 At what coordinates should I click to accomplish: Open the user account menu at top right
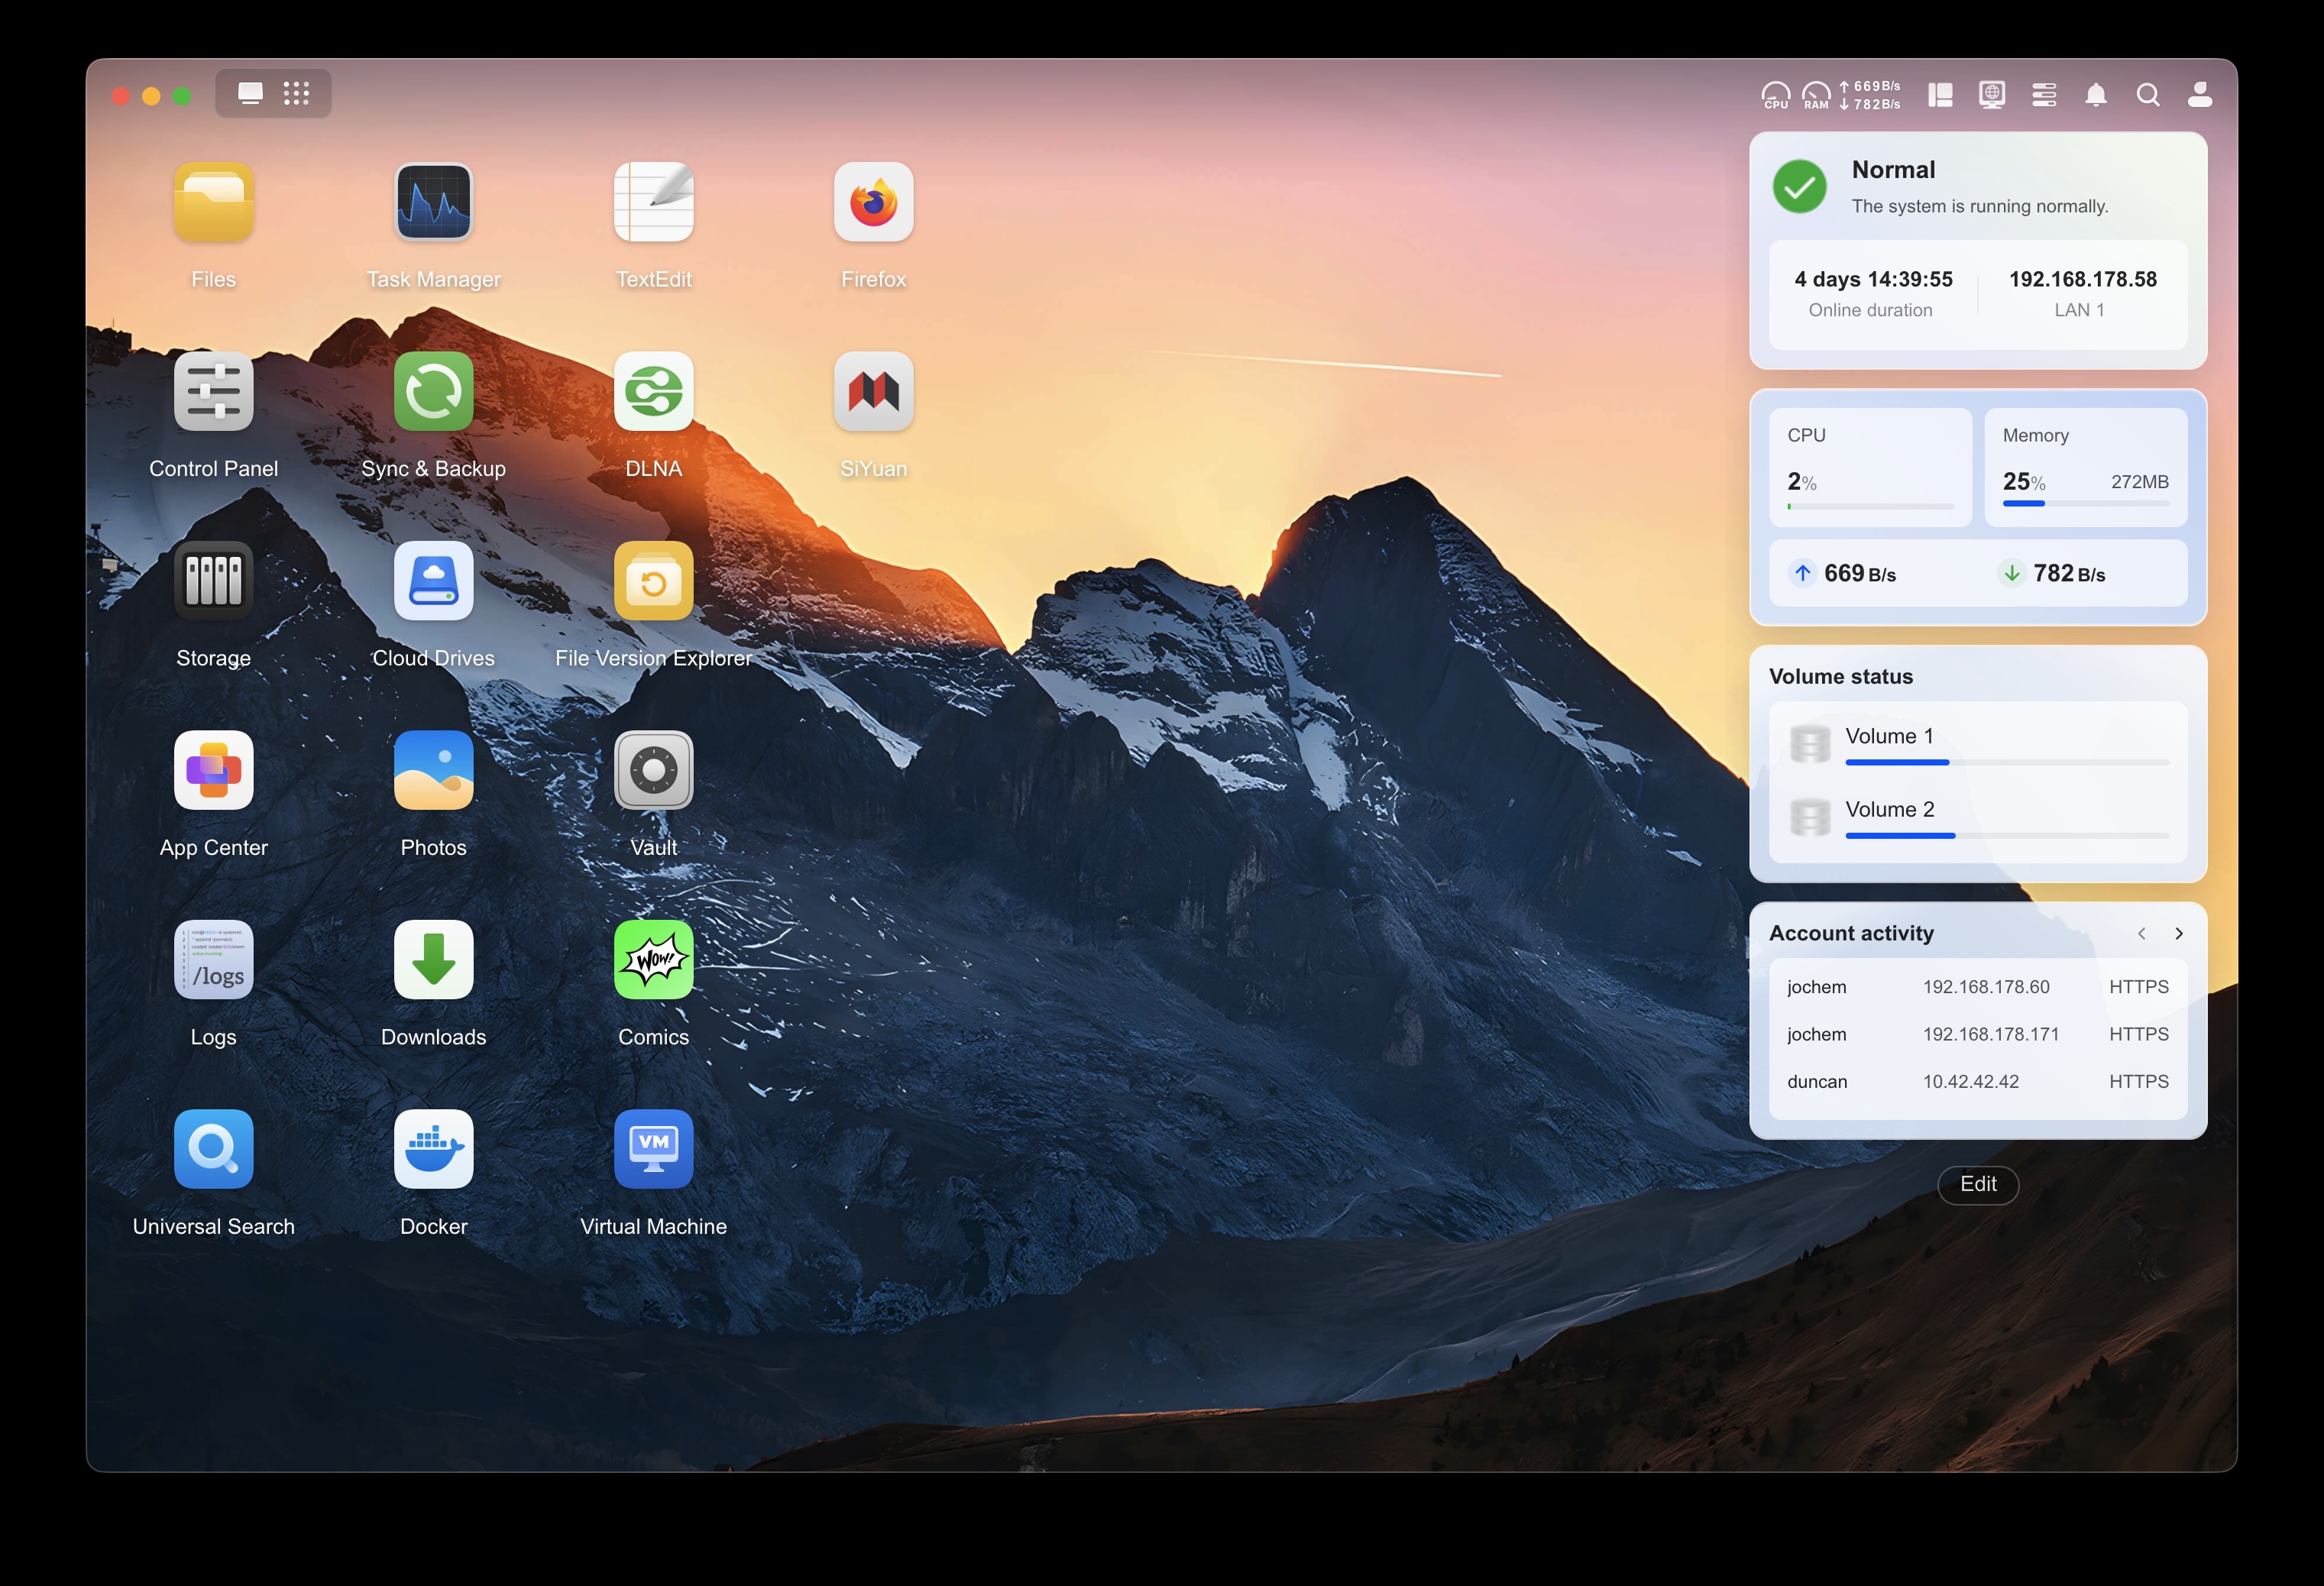[x=2199, y=95]
